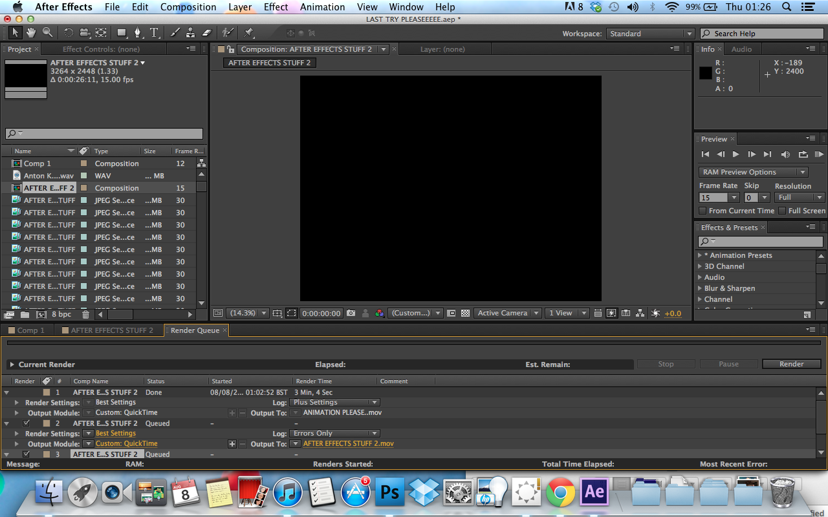Click the Play button in Preview panel
This screenshot has height=517, width=828.
tap(735, 154)
